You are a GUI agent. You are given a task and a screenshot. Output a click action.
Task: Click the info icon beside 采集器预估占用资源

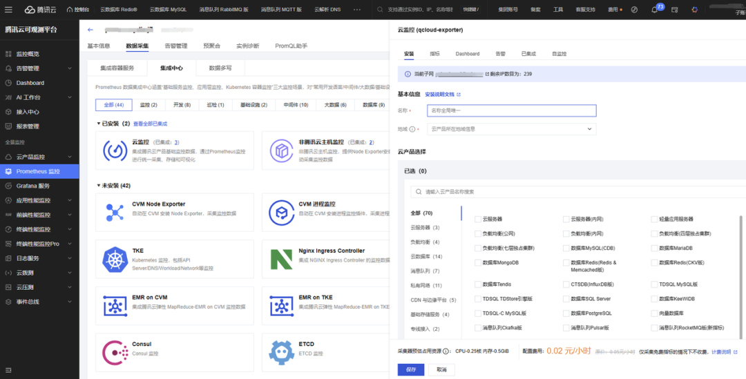point(447,351)
